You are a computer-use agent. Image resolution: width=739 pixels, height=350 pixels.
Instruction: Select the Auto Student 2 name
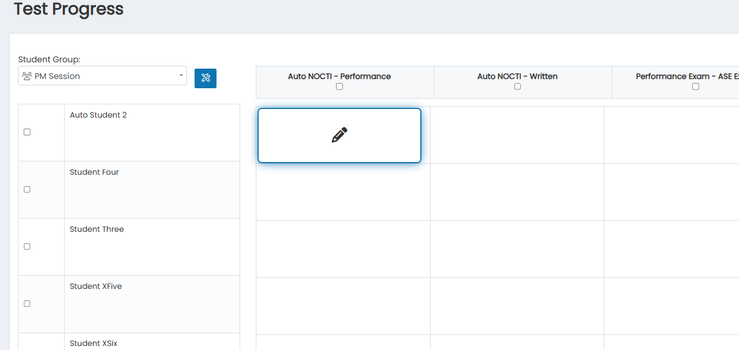tap(98, 115)
